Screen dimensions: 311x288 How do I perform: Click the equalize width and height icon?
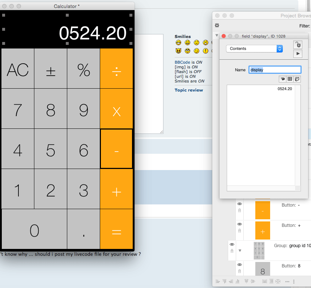278,281
